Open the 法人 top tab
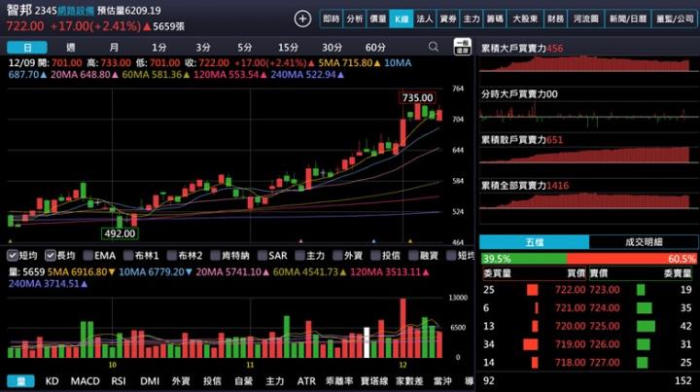The width and height of the screenshot is (700, 392). [x=425, y=18]
